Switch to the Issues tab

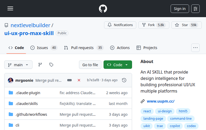tap(44, 48)
